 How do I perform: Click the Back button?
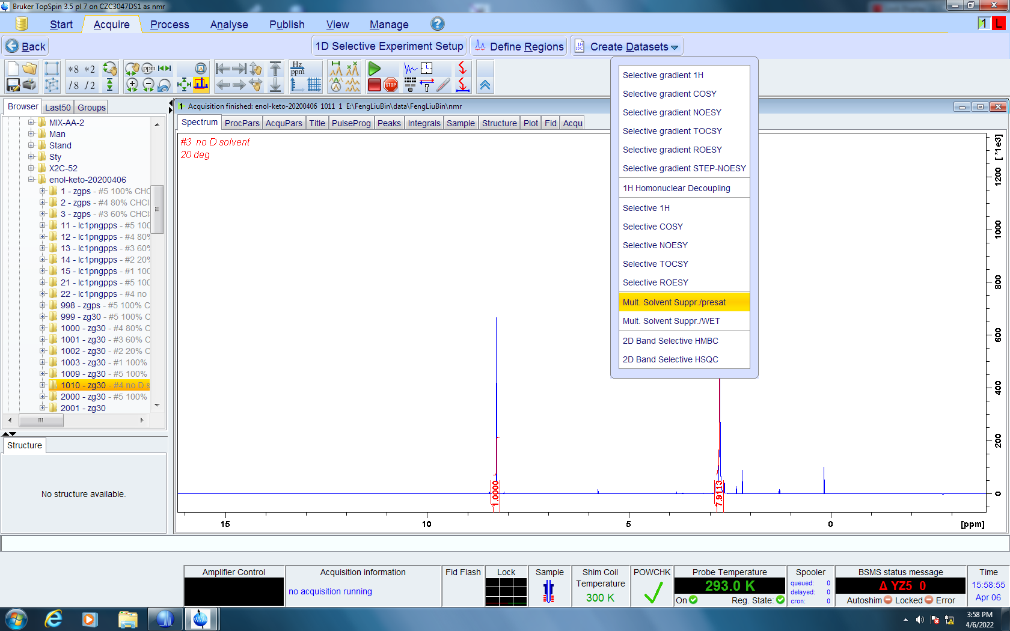pos(26,47)
